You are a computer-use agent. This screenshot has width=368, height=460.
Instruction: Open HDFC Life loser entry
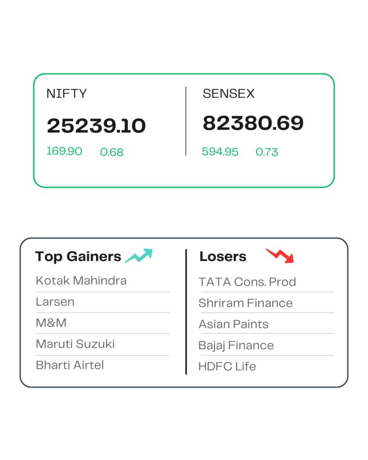227,367
